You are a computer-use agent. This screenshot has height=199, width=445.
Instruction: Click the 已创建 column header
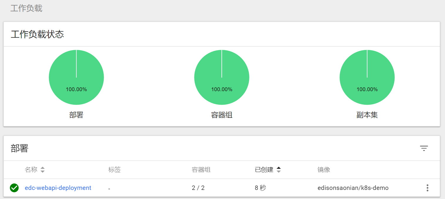point(264,170)
